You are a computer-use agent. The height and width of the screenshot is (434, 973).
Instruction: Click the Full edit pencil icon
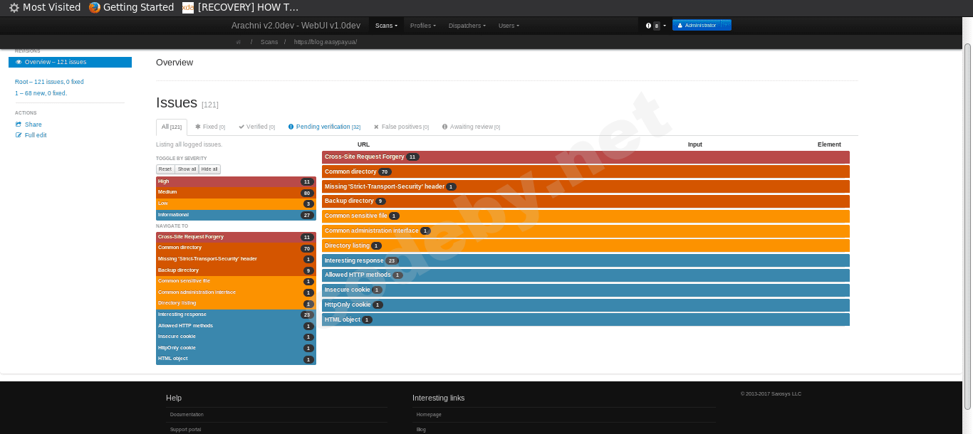[x=19, y=135]
